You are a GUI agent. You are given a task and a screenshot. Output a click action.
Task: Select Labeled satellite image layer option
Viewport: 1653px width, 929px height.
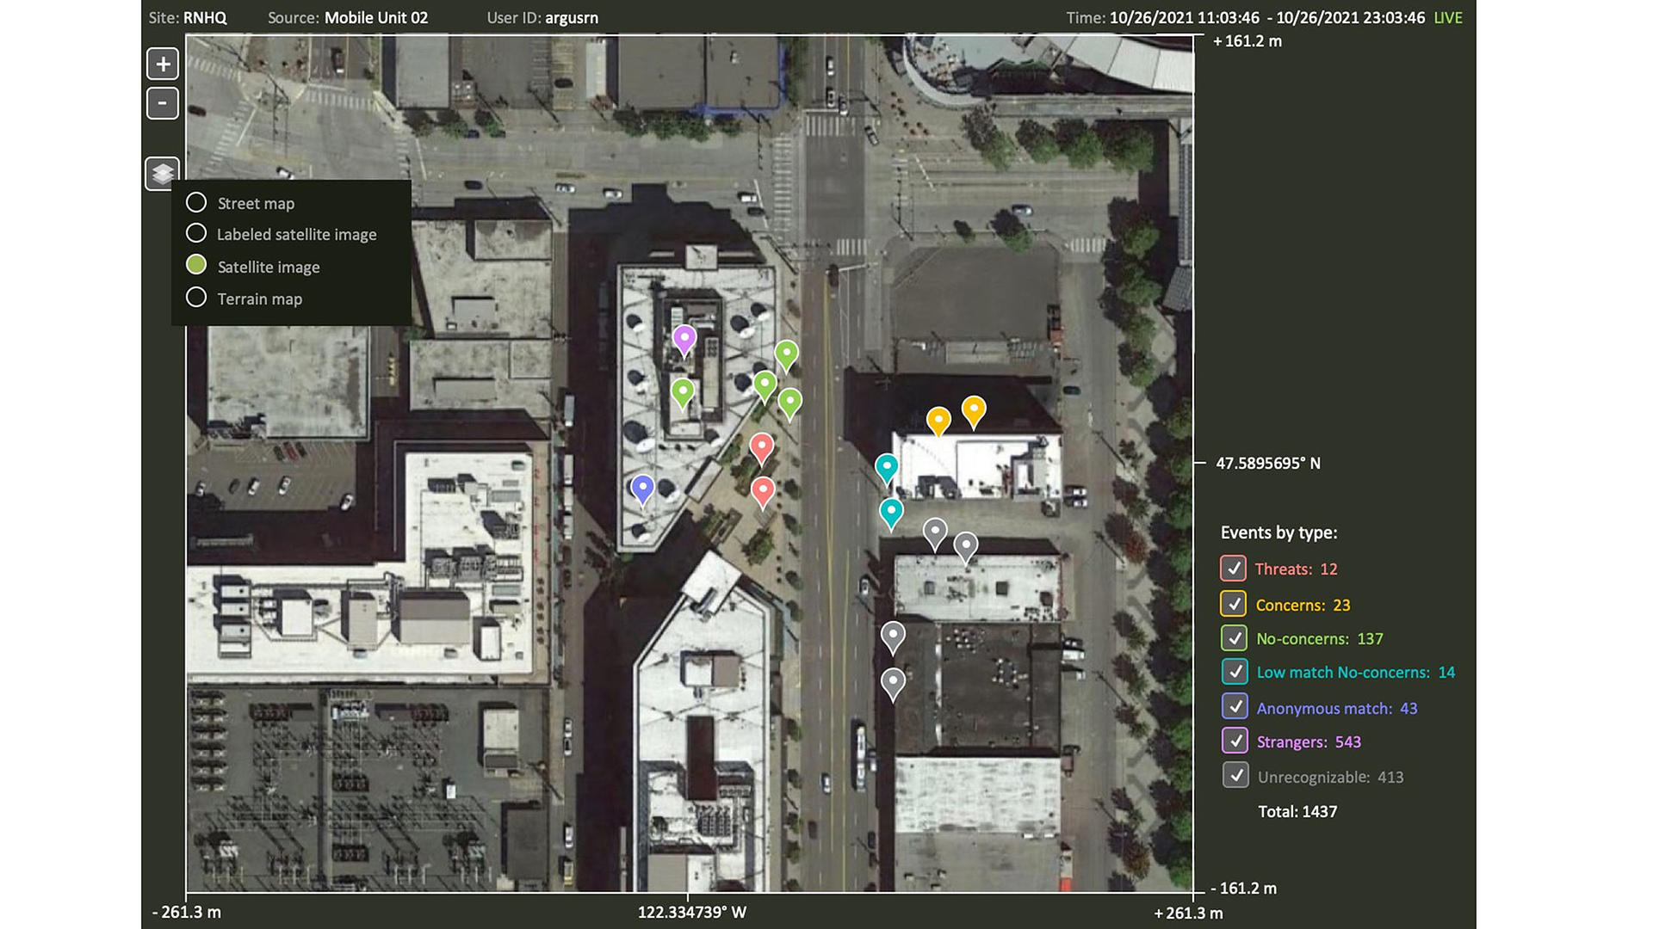point(196,233)
